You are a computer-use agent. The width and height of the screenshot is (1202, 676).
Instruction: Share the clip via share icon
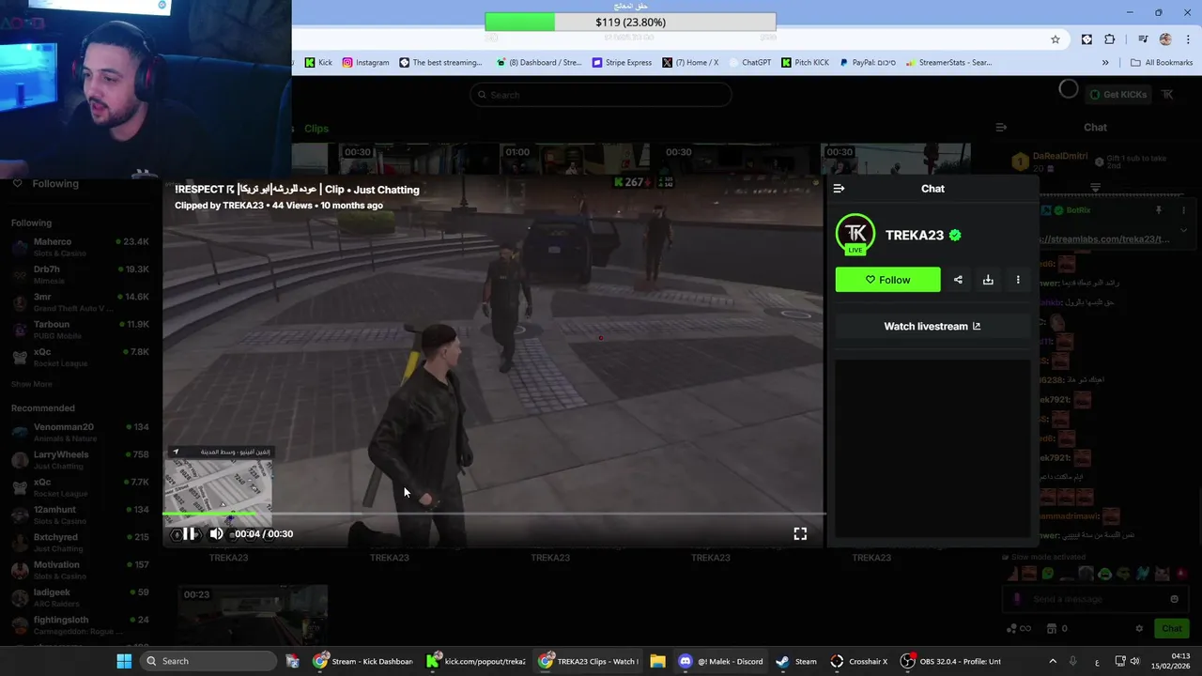[958, 280]
